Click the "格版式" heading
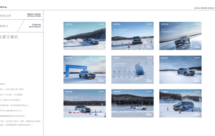Screen dimensions: 215x136 [4, 26]
